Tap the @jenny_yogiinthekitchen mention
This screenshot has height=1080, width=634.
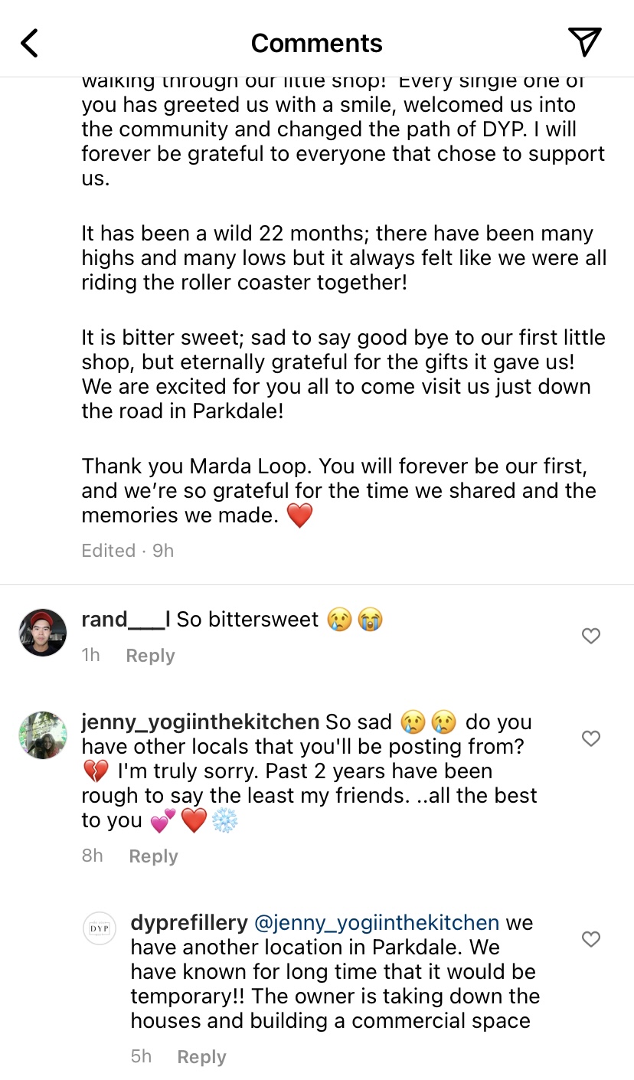pyautogui.click(x=376, y=923)
